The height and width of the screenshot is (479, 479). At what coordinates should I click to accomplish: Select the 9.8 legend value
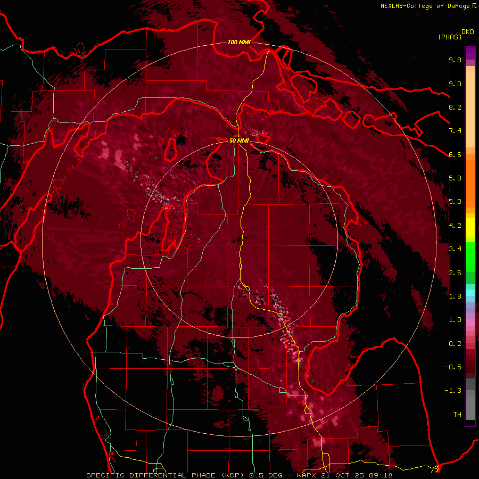pos(455,60)
